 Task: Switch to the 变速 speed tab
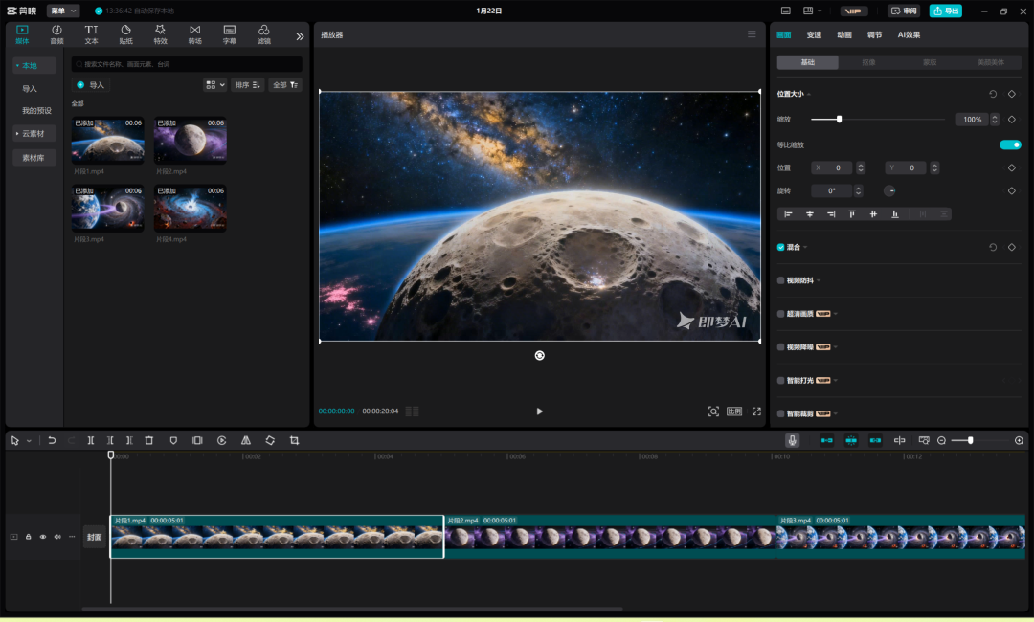[814, 34]
